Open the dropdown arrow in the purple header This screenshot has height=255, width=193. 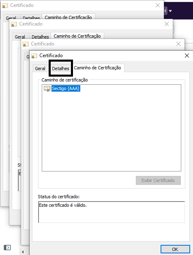click(170, 11)
